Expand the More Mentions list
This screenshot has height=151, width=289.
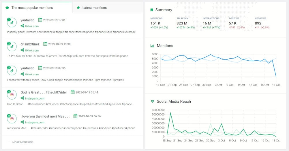tap(22, 142)
